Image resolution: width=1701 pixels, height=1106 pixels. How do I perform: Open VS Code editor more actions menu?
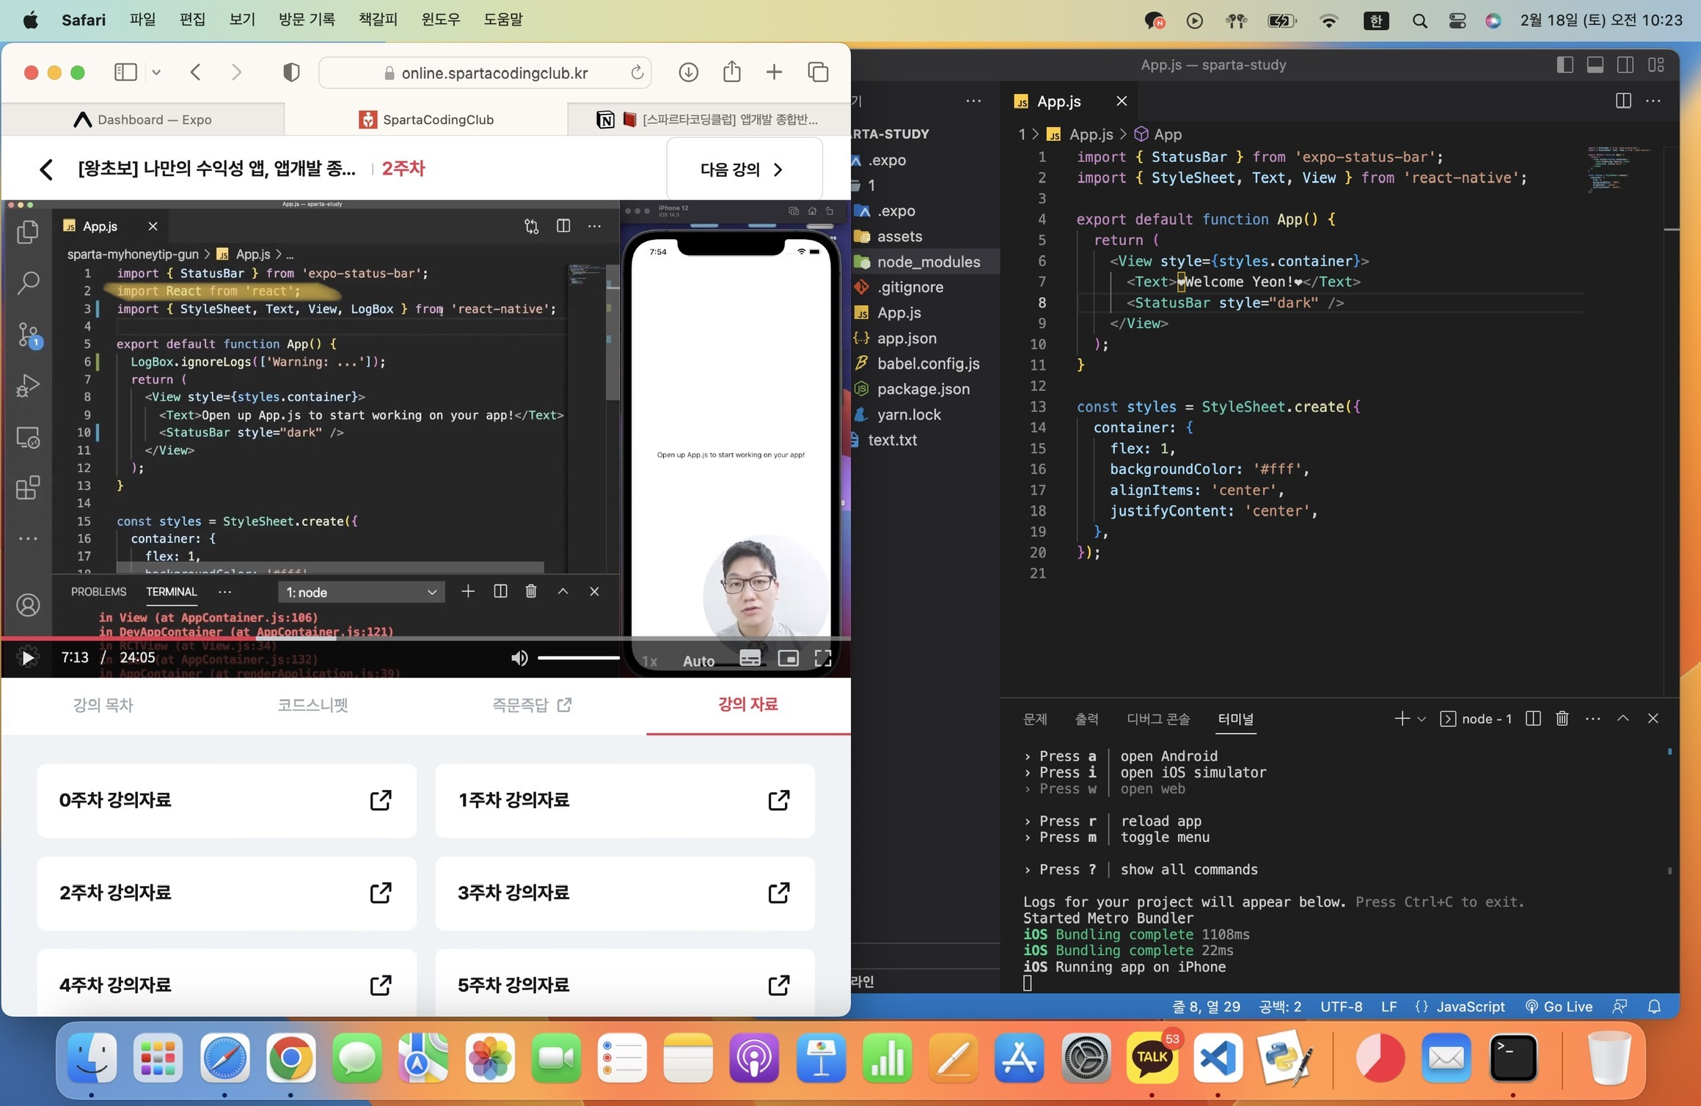[x=1653, y=100]
